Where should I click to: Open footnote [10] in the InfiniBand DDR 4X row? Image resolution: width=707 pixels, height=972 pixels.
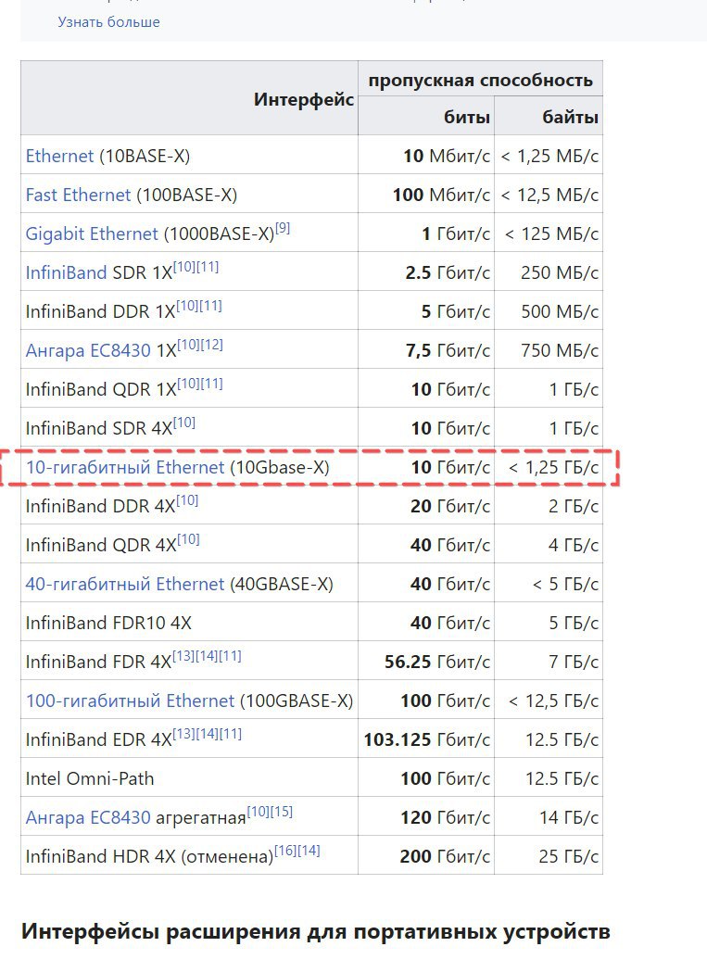(x=187, y=500)
